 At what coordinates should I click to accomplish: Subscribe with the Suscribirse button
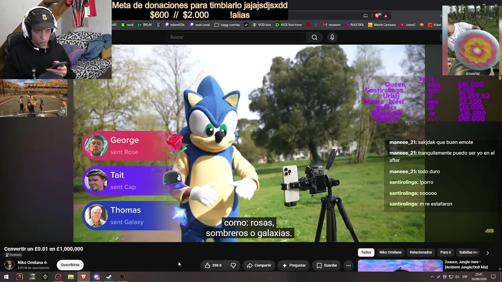(x=70, y=265)
